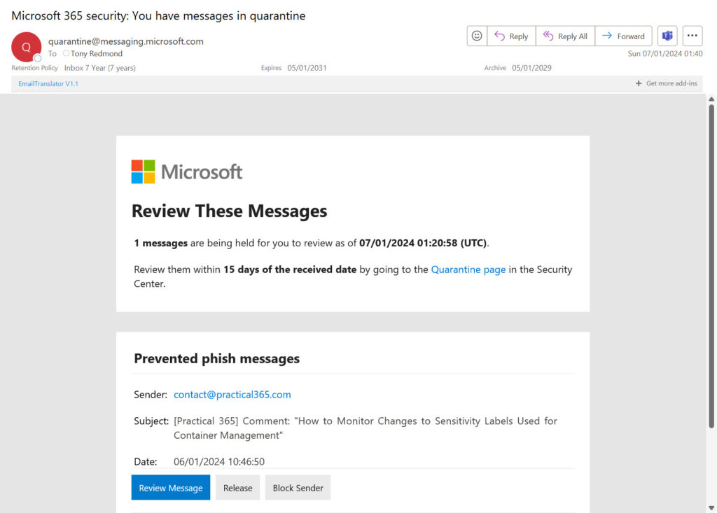Image resolution: width=717 pixels, height=513 pixels.
Task: Open the EmailTranslator V1.1 add-in
Action: [48, 84]
